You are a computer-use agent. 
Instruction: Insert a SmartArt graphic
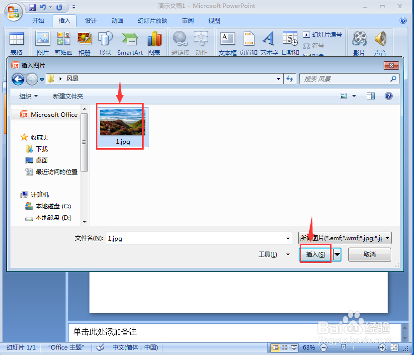pyautogui.click(x=130, y=43)
